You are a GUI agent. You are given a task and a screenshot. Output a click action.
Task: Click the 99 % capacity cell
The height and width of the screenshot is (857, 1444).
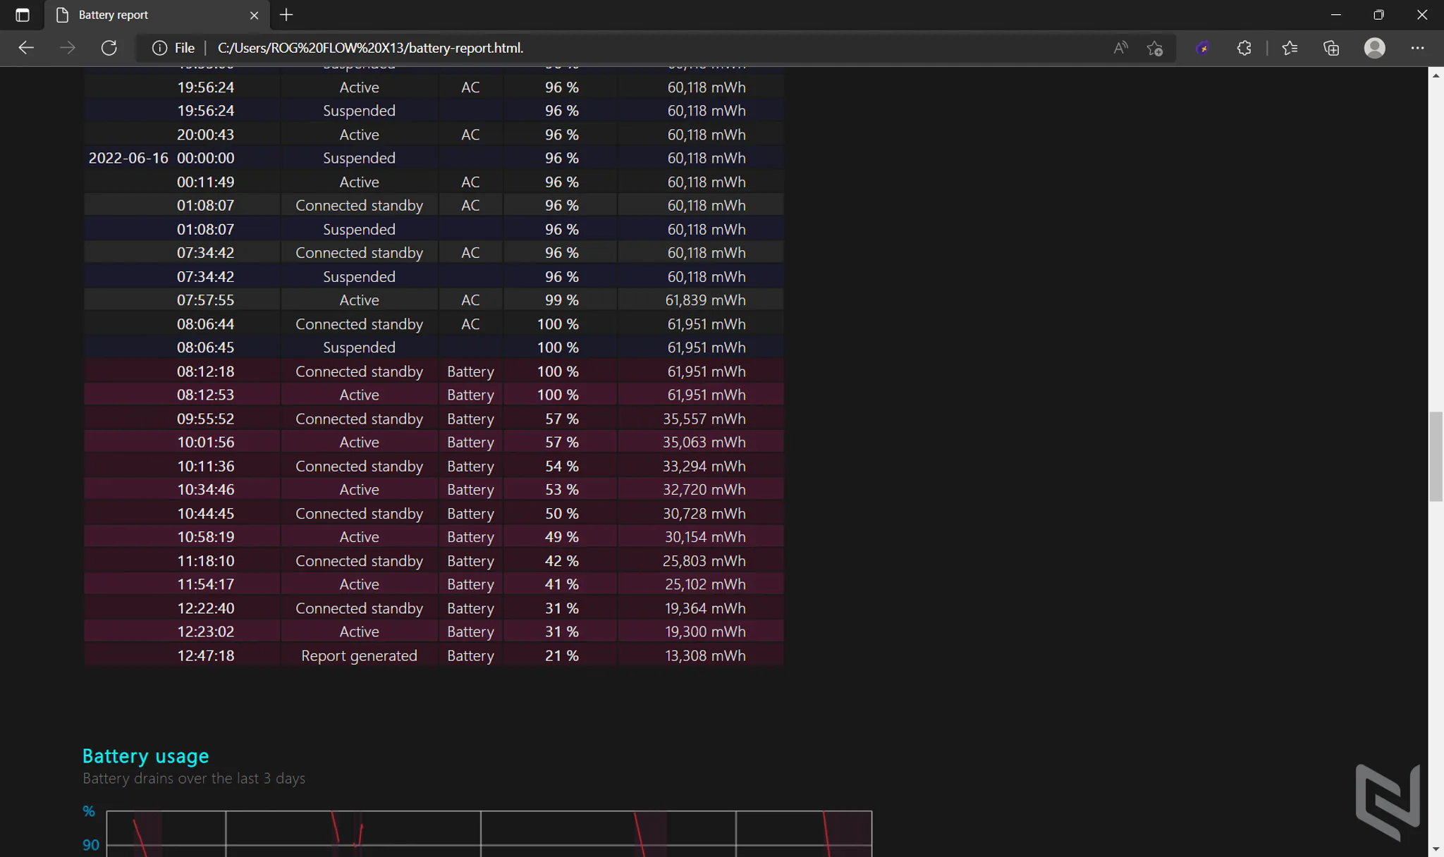coord(561,300)
